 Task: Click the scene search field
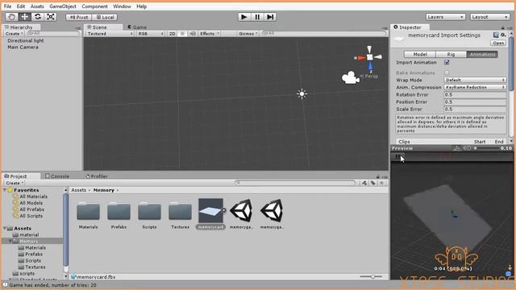pyautogui.click(x=324, y=34)
